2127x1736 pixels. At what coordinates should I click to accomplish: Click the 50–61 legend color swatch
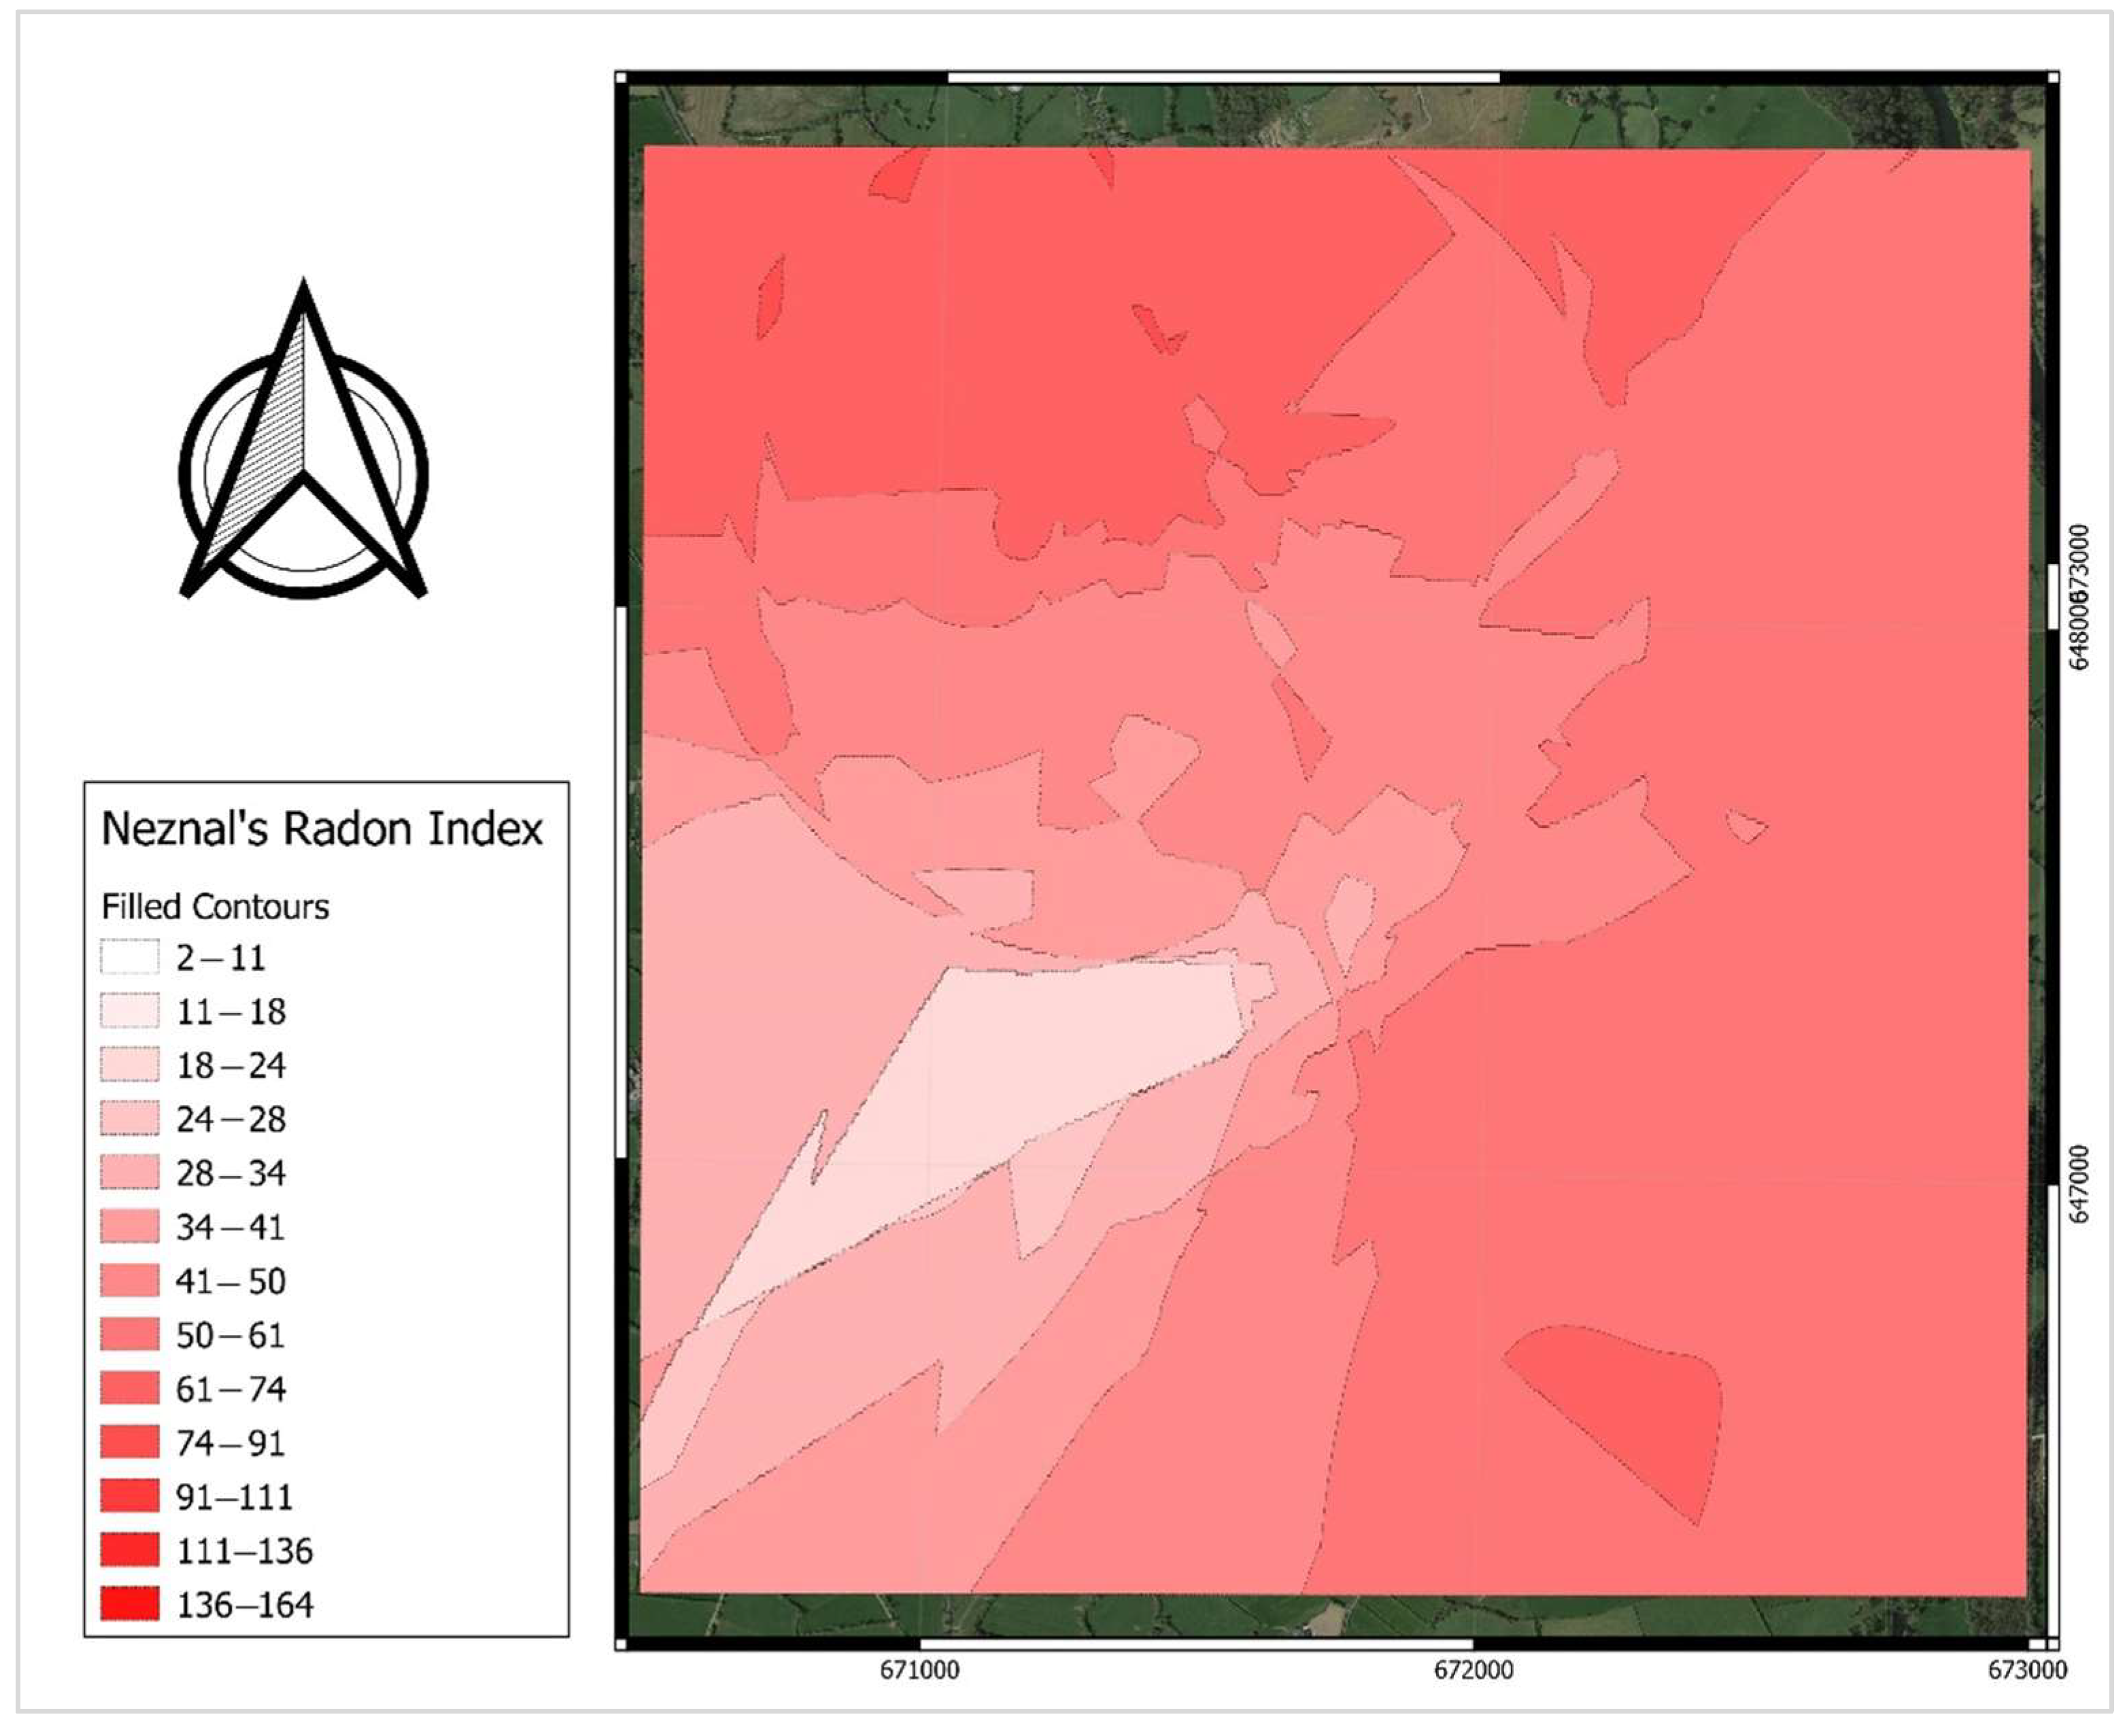coord(129,1335)
